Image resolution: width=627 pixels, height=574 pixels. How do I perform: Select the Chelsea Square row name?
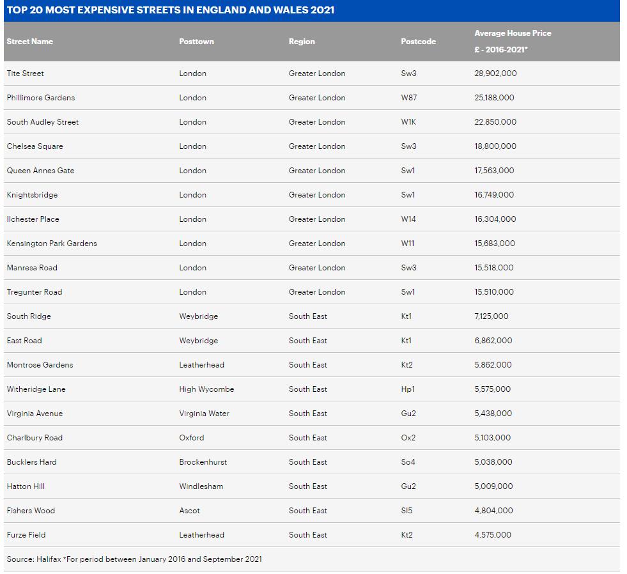pos(35,146)
